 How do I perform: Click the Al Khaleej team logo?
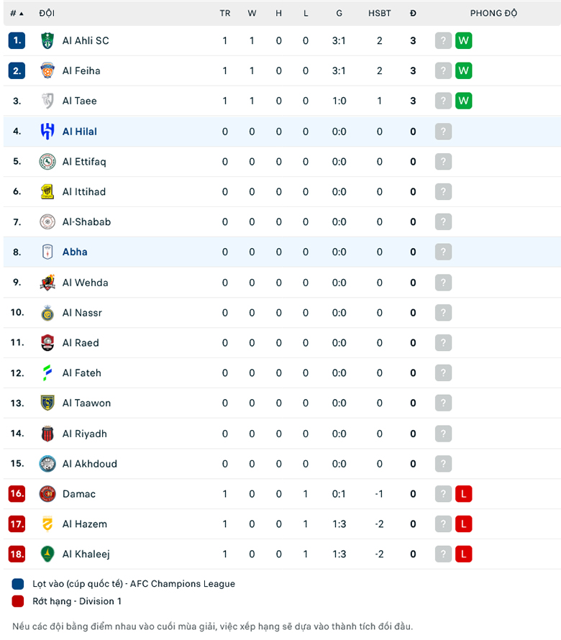[x=47, y=554]
